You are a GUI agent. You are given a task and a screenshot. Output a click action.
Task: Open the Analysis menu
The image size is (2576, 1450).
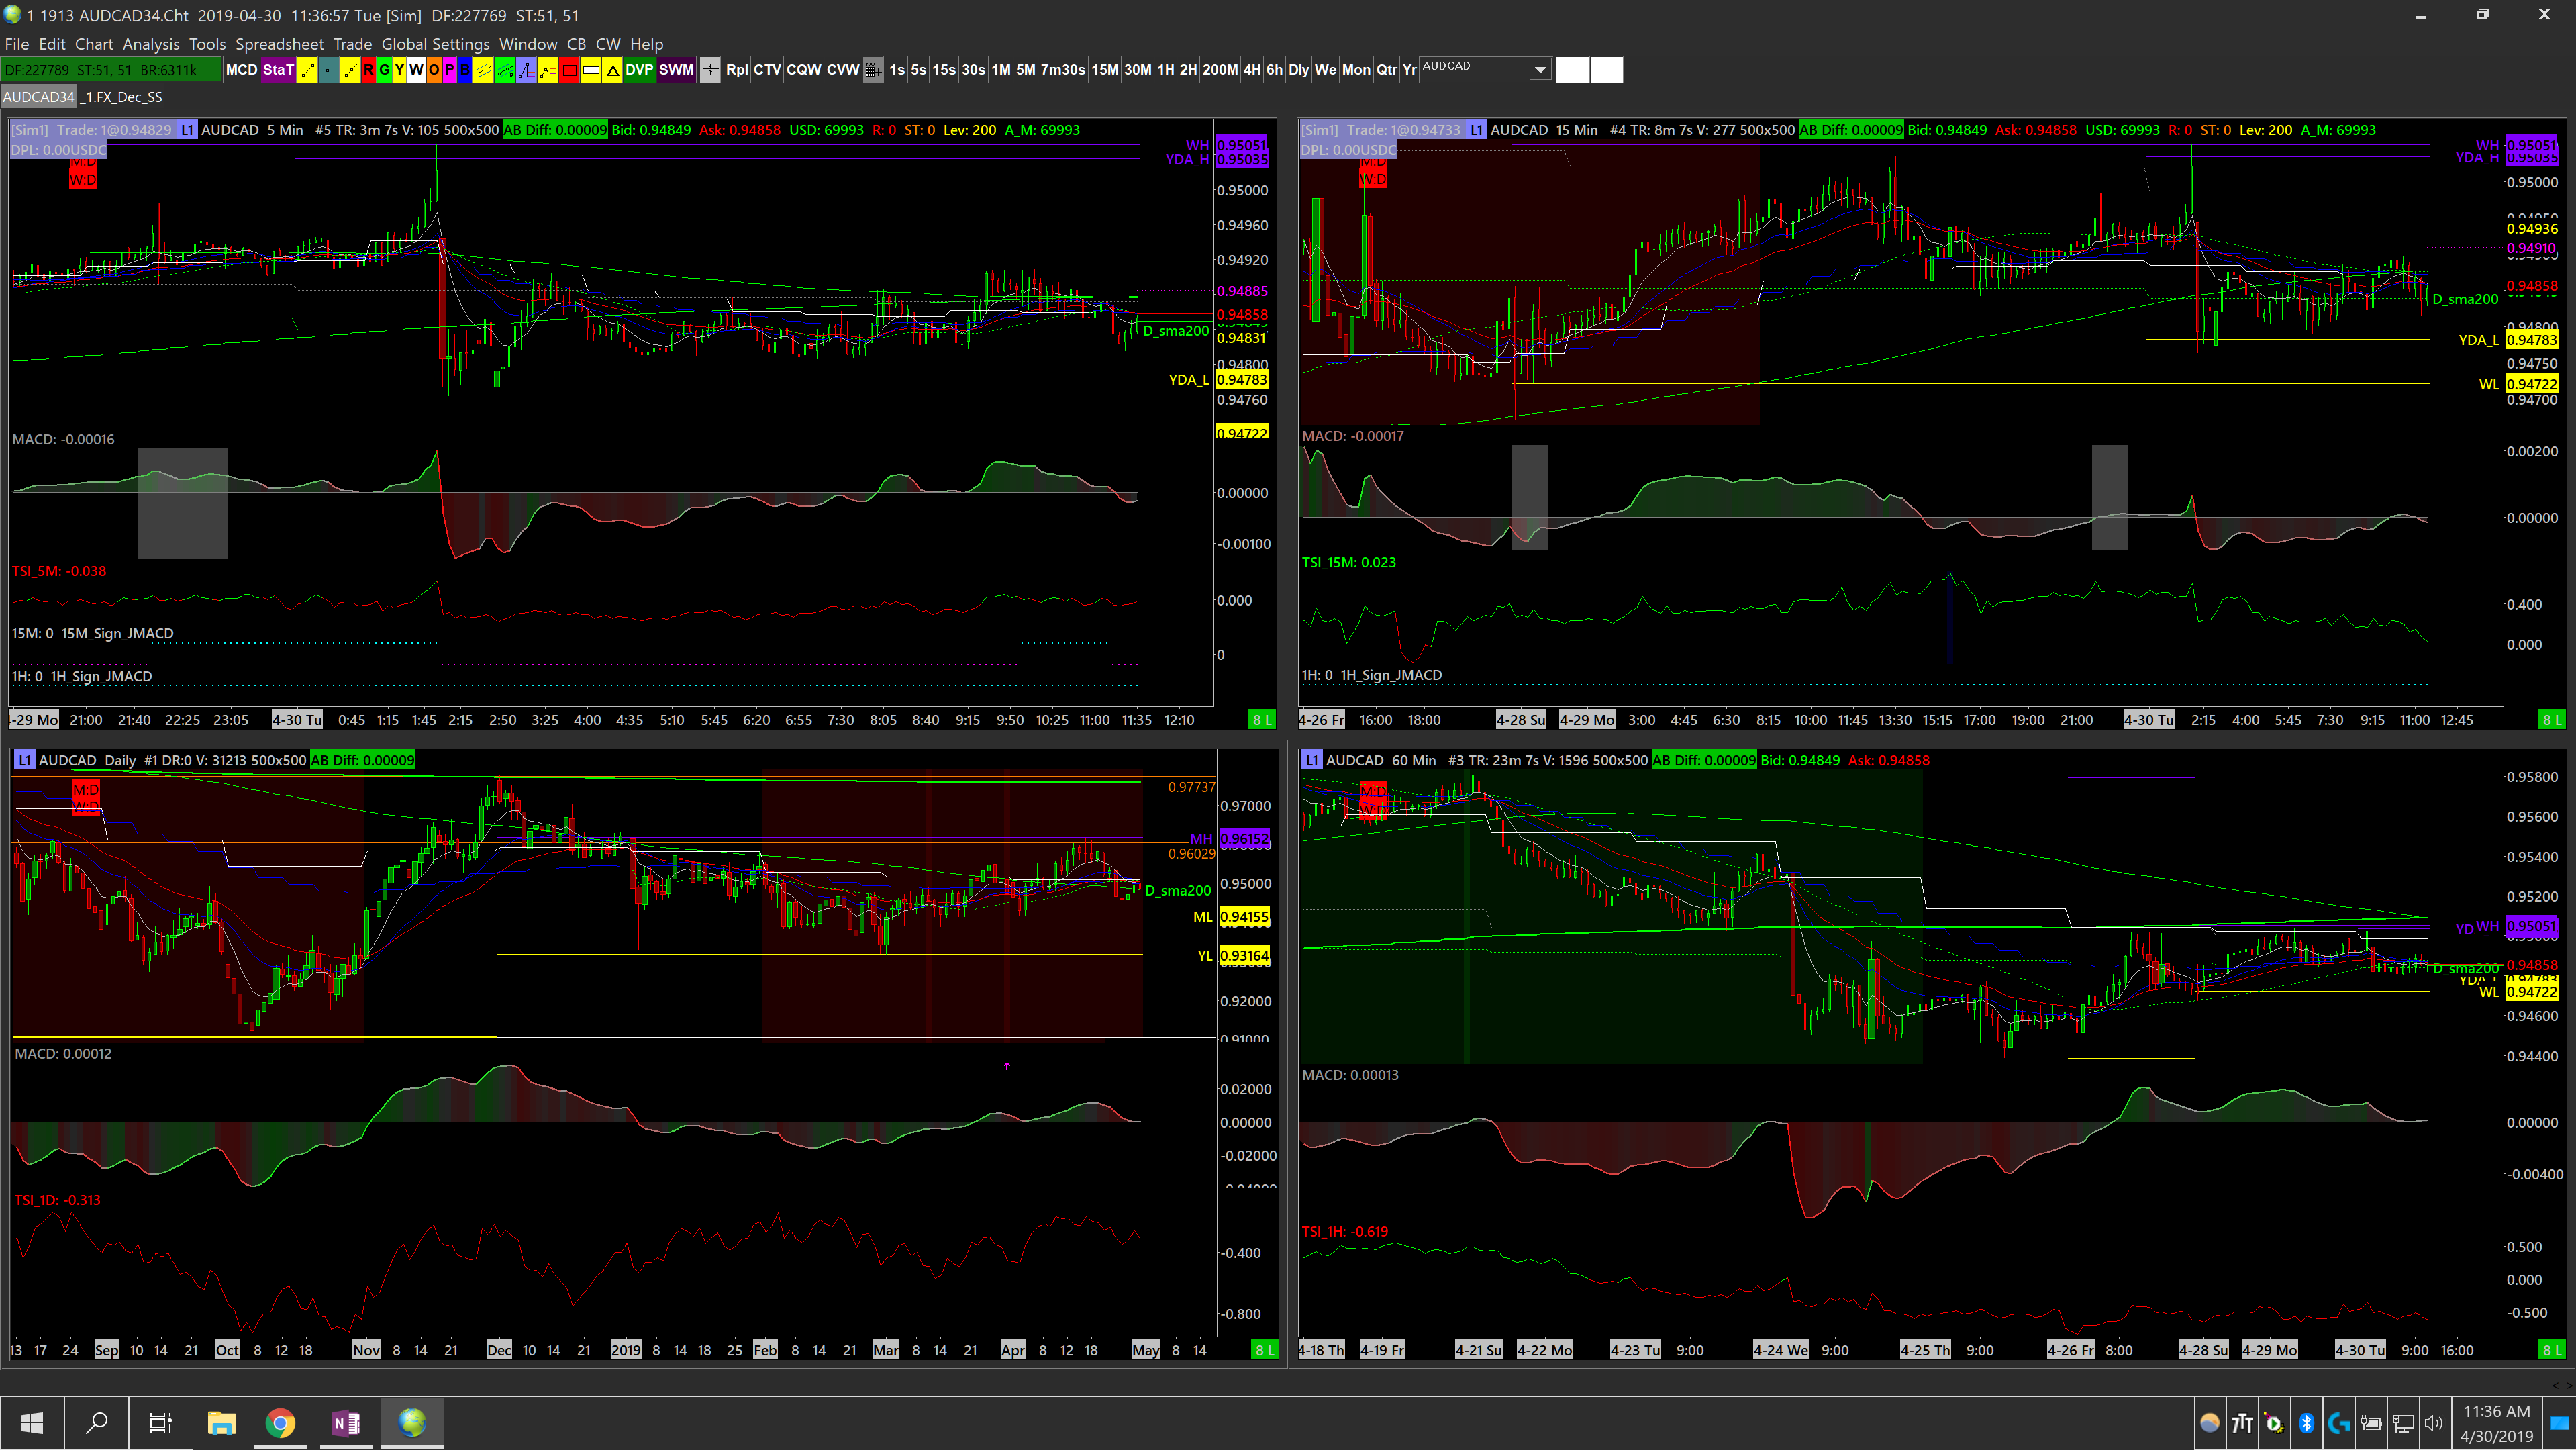tap(151, 44)
